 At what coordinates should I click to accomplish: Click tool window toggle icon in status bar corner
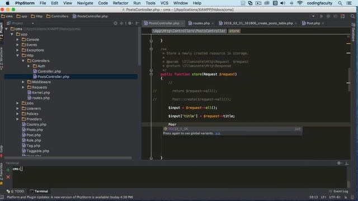pos(2,197)
